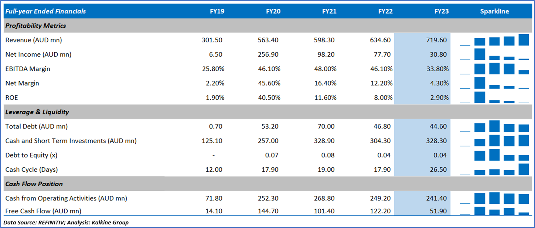Click the Revenue sparkline chart
Viewport: 535px width, 228px height.
(494, 40)
